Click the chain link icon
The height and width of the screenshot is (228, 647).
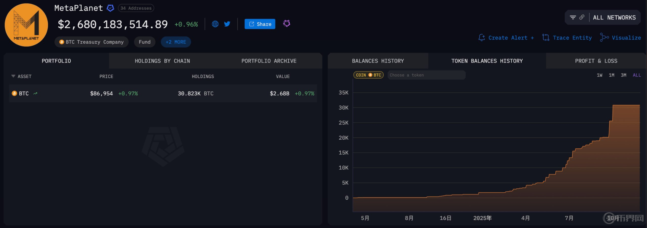(582, 17)
